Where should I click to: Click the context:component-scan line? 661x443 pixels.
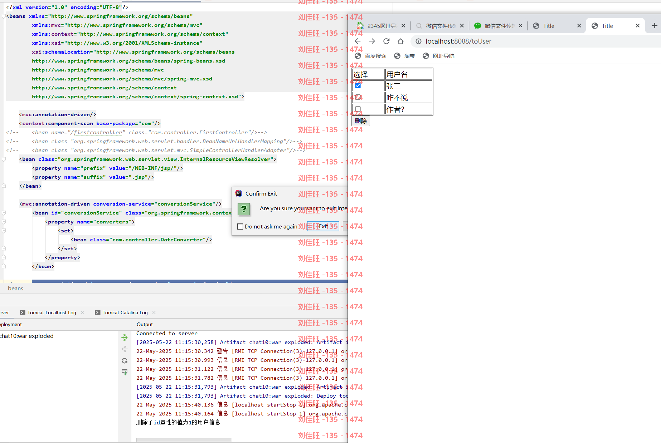tap(90, 123)
